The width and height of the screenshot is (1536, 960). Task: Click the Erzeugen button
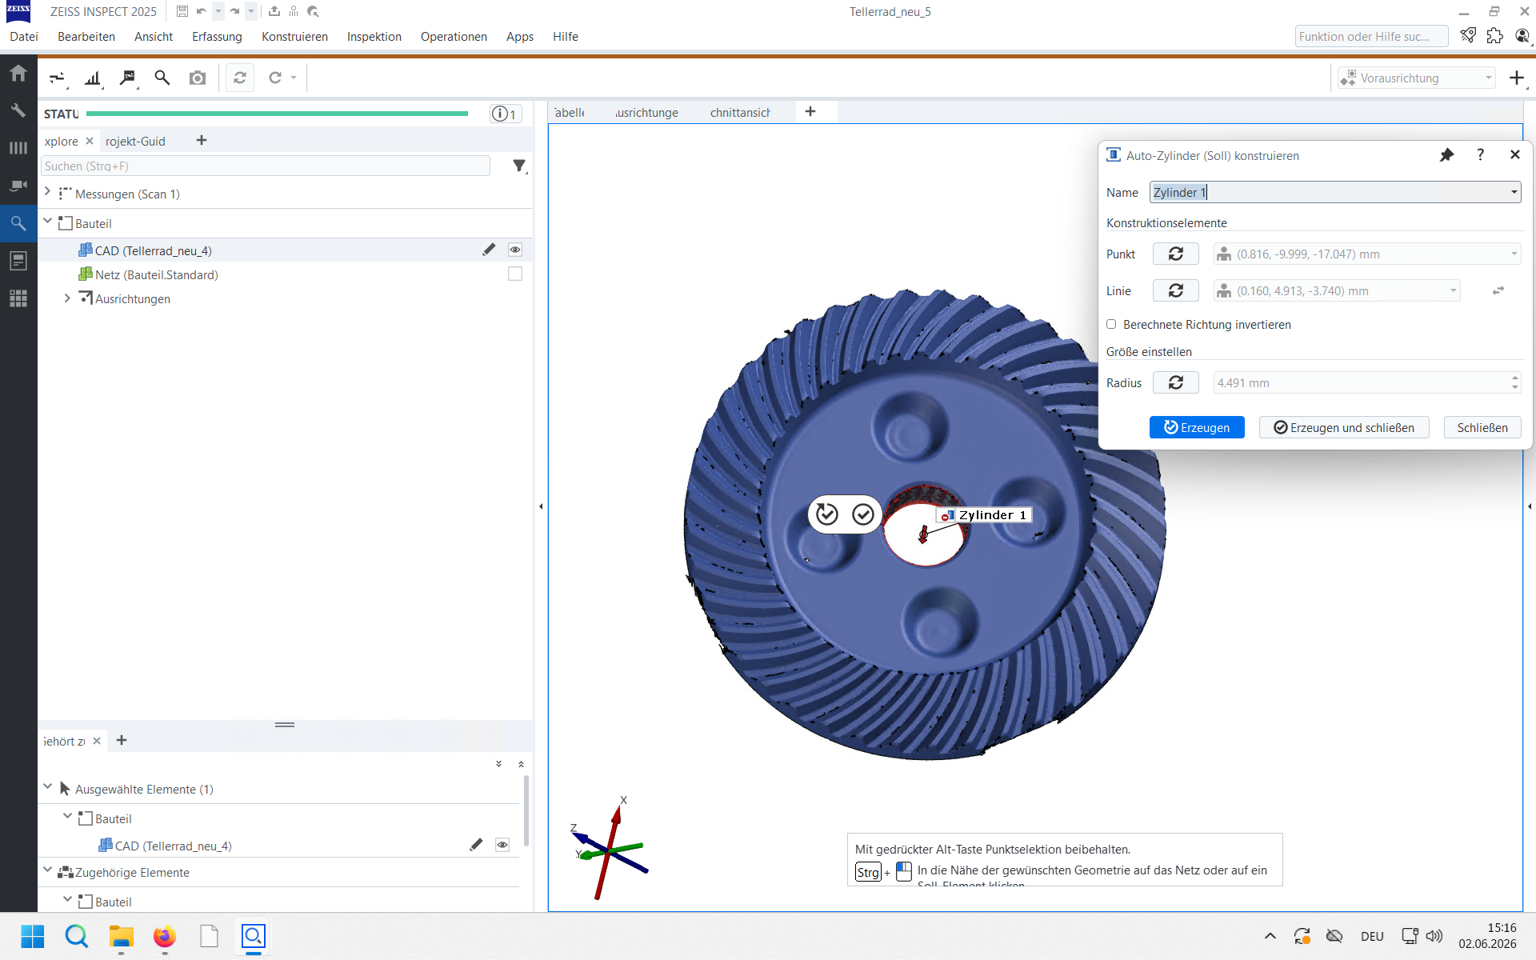point(1197,428)
